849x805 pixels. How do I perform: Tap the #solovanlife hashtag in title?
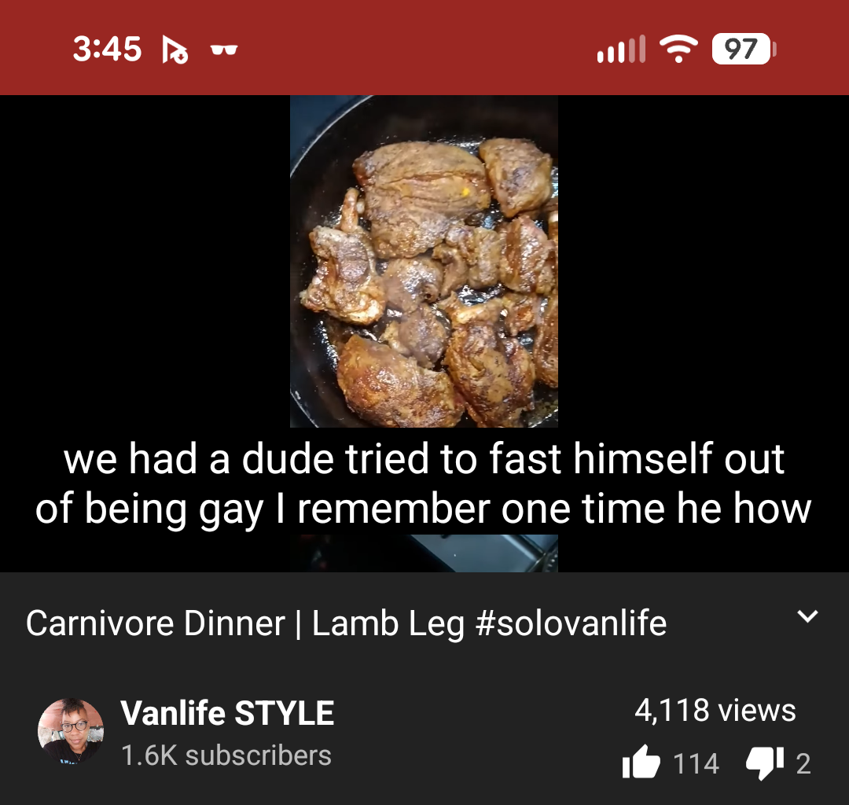click(571, 623)
